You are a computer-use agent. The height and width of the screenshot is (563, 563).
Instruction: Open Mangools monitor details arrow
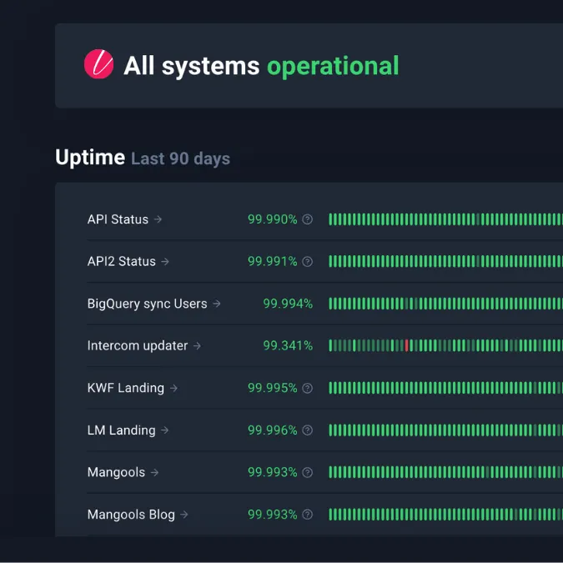click(154, 472)
